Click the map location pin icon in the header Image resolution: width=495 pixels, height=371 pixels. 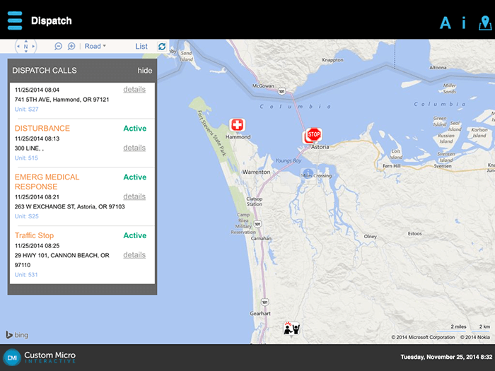[x=485, y=23]
